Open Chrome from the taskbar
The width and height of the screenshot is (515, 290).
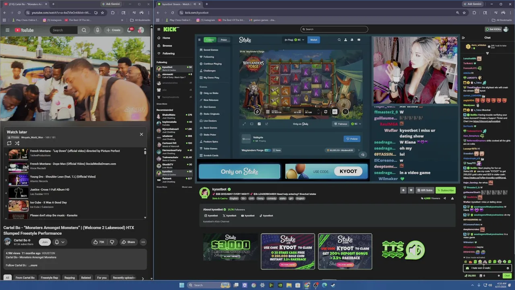[307, 285]
